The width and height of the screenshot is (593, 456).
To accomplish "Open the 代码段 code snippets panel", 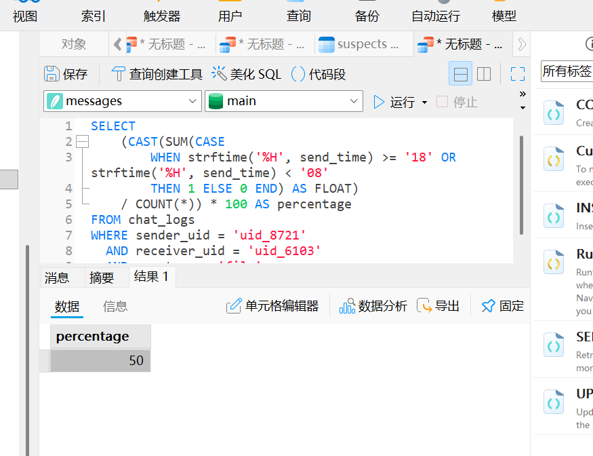I will 319,74.
